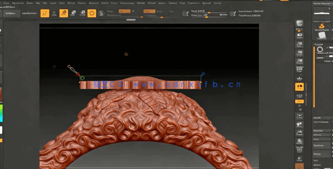Expand the Split section in Subtool panel
This screenshot has width=333, height=169.
click(x=316, y=160)
